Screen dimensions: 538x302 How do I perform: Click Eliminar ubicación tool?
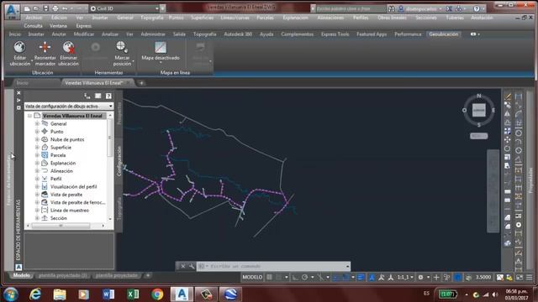pos(68,54)
